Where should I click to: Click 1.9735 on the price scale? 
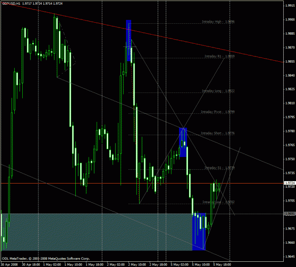pos(290,173)
